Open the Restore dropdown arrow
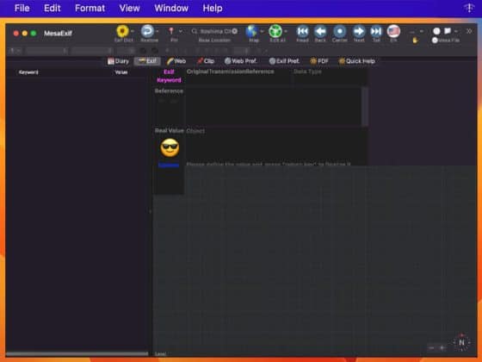The height and width of the screenshot is (362, 482). (157, 31)
